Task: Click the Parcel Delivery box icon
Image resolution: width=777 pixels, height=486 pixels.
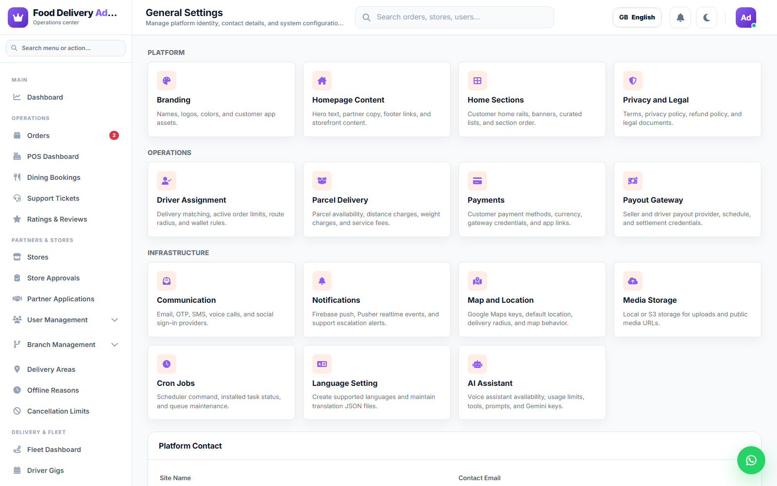Action: pos(322,181)
